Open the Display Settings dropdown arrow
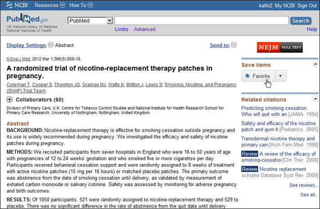The image size is (320, 209). tap(51, 45)
